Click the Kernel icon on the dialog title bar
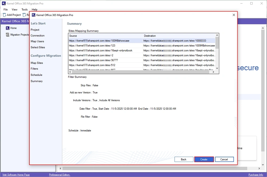Screen dimensions: 267x177 (x=33, y=15)
